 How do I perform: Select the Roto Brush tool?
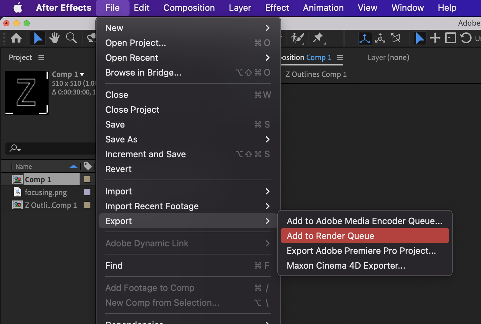pyautogui.click(x=298, y=38)
